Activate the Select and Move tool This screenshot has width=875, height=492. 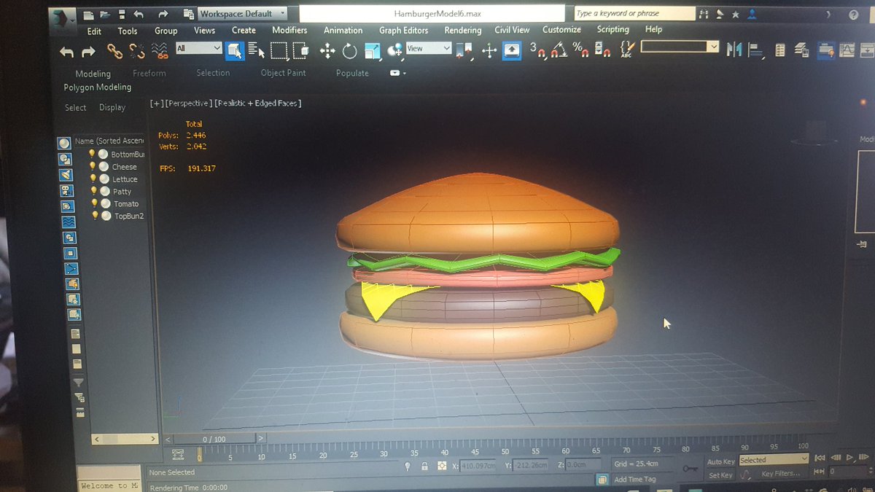327,51
